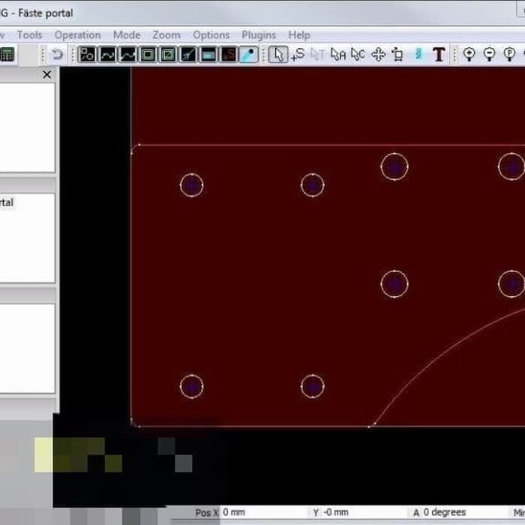Click the zoom out magnifier icon
The height and width of the screenshot is (525, 525).
[490, 54]
